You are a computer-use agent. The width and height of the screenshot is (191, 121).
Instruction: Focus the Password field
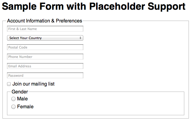45,76
